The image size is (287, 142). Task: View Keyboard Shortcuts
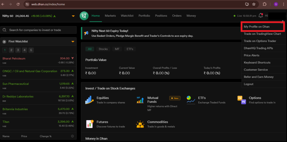[263, 63]
